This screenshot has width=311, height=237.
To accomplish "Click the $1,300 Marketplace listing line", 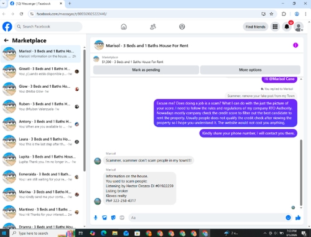I will pos(132,62).
